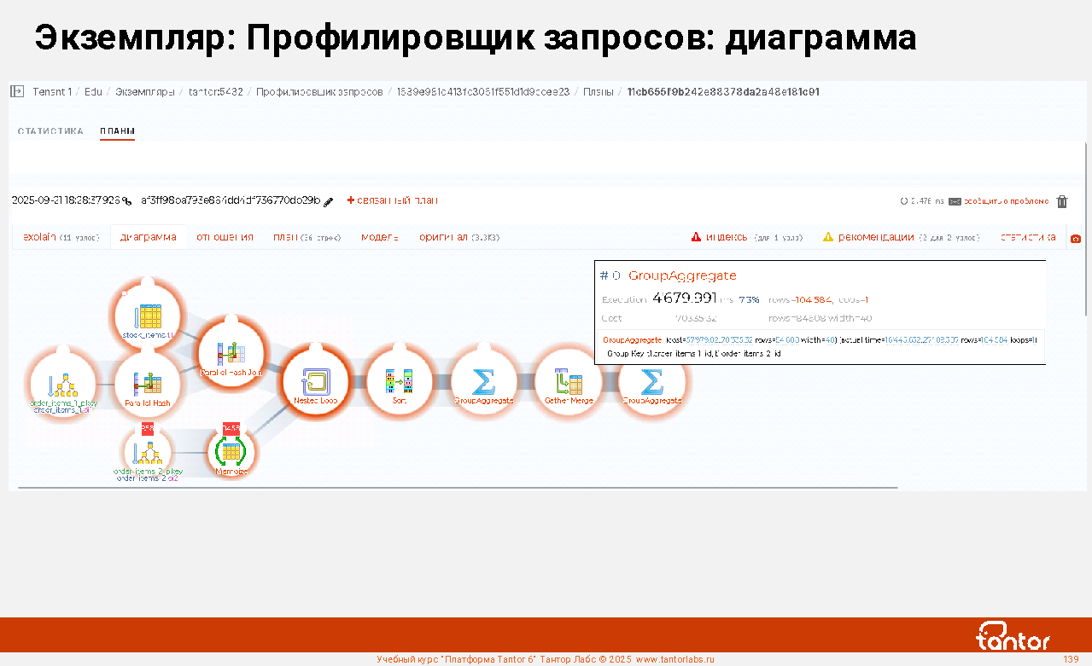The image size is (1092, 666).
Task: Click the Parallel Hash Join node
Action: click(231, 352)
